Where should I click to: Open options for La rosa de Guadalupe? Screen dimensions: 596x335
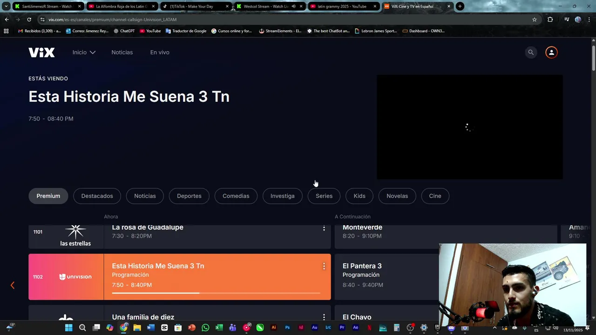tap(324, 228)
